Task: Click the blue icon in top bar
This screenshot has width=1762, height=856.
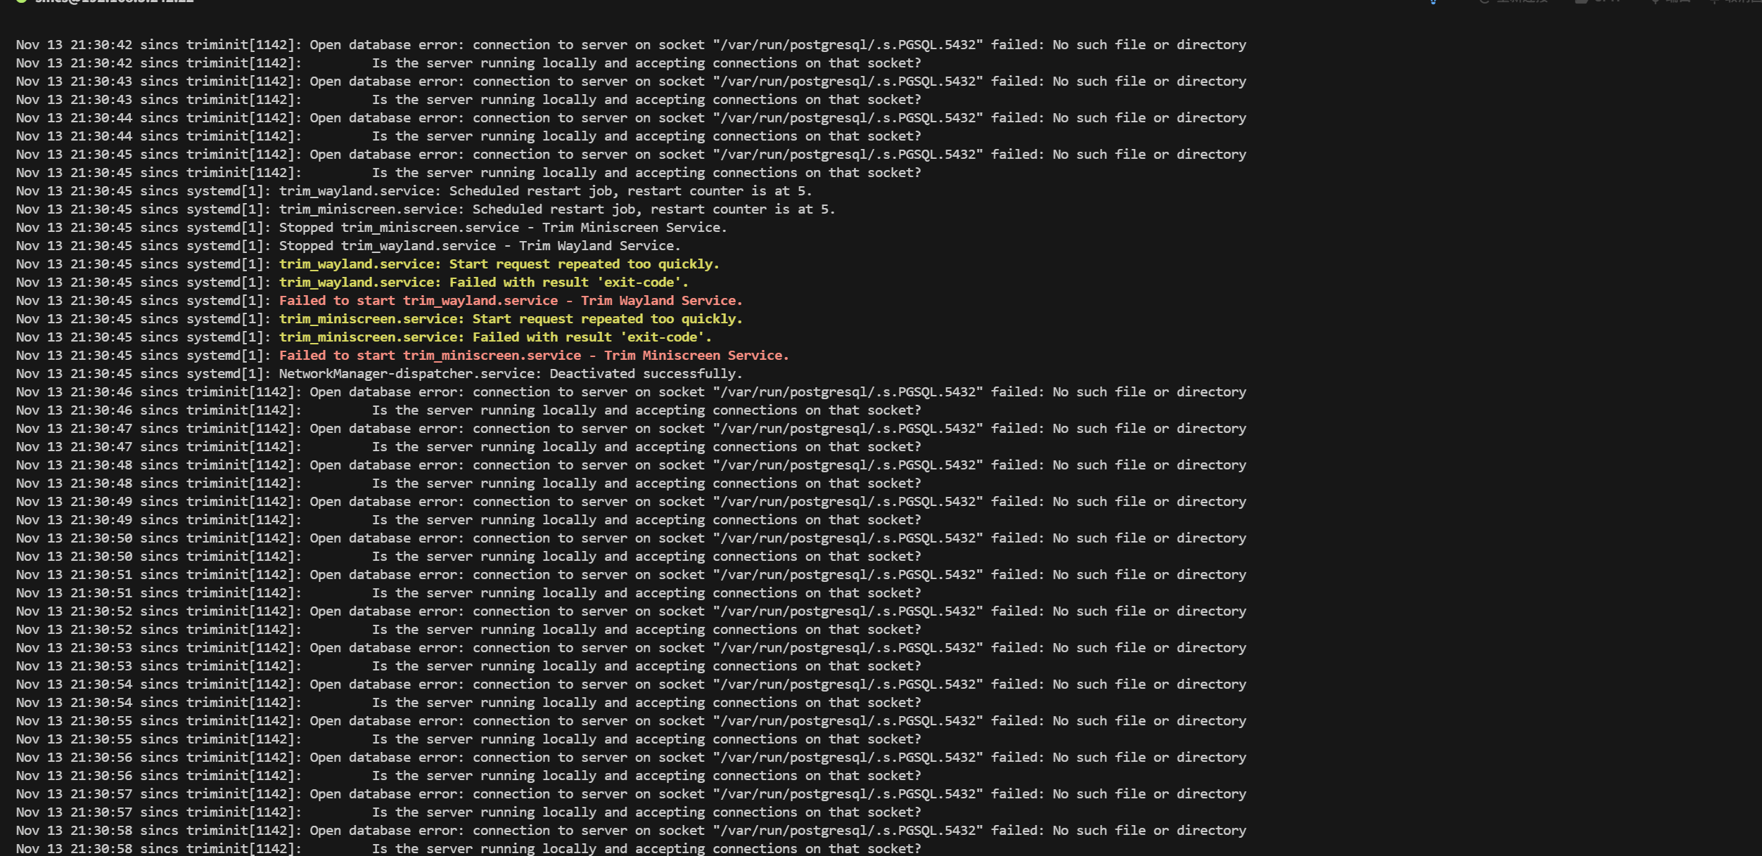Action: (1433, 1)
